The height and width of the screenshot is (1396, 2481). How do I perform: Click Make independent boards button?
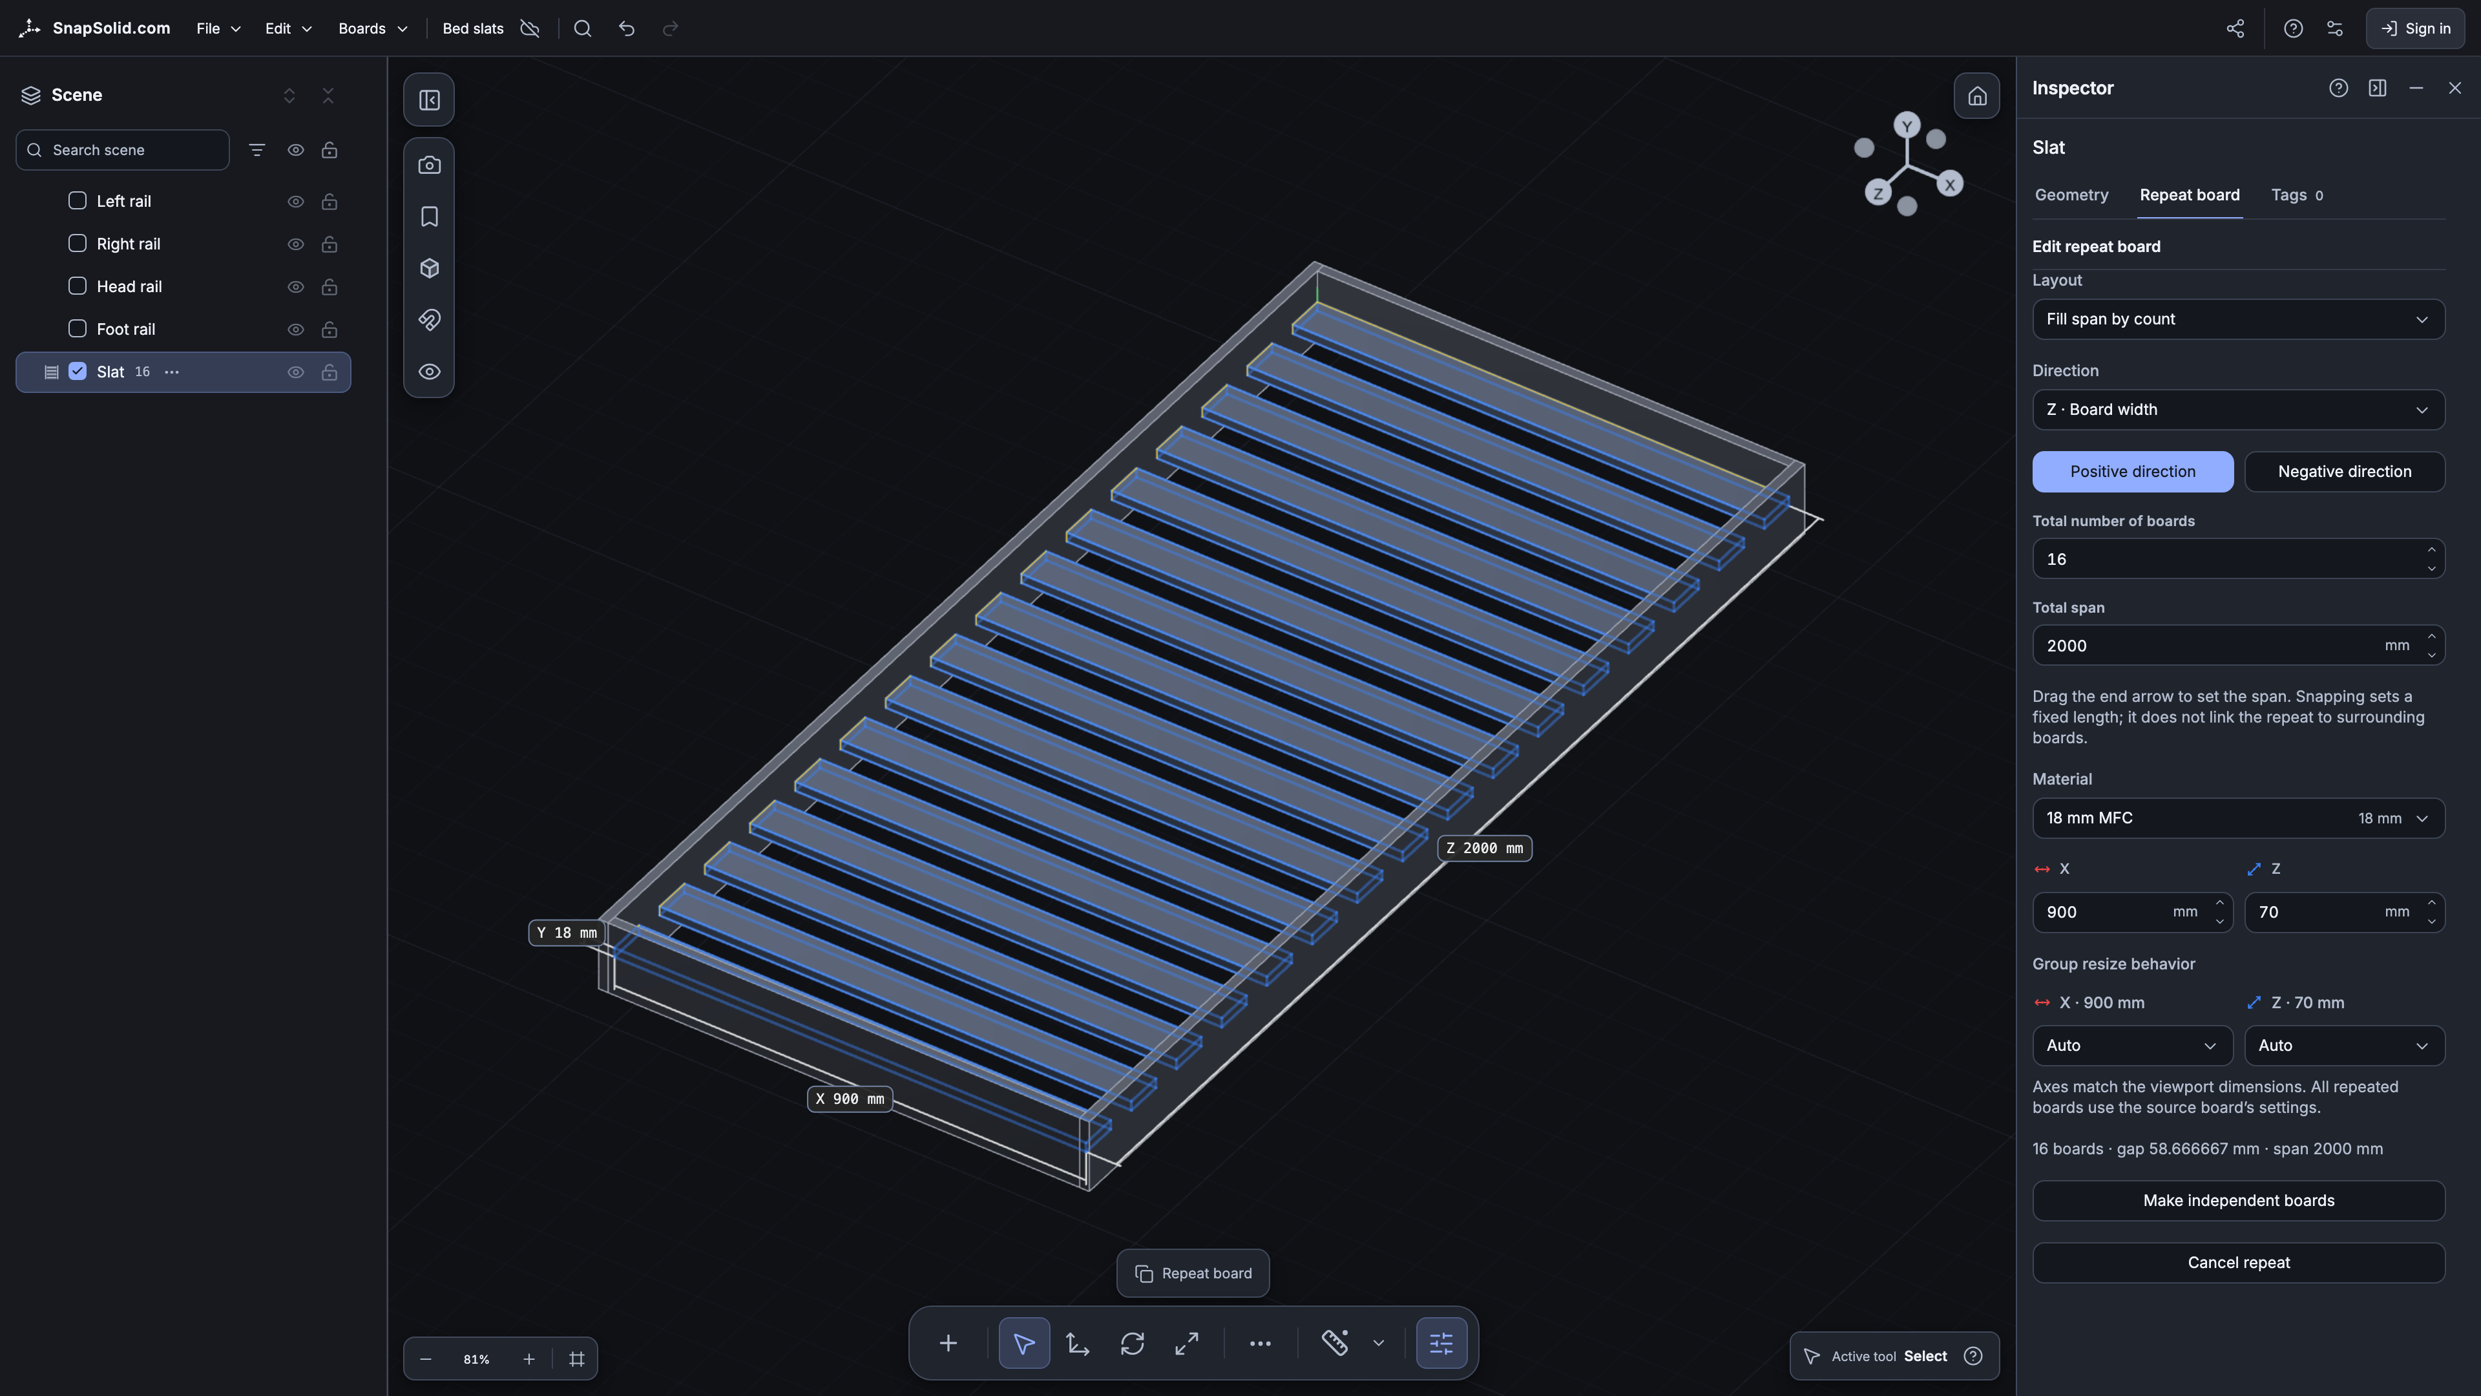pyautogui.click(x=2238, y=1201)
